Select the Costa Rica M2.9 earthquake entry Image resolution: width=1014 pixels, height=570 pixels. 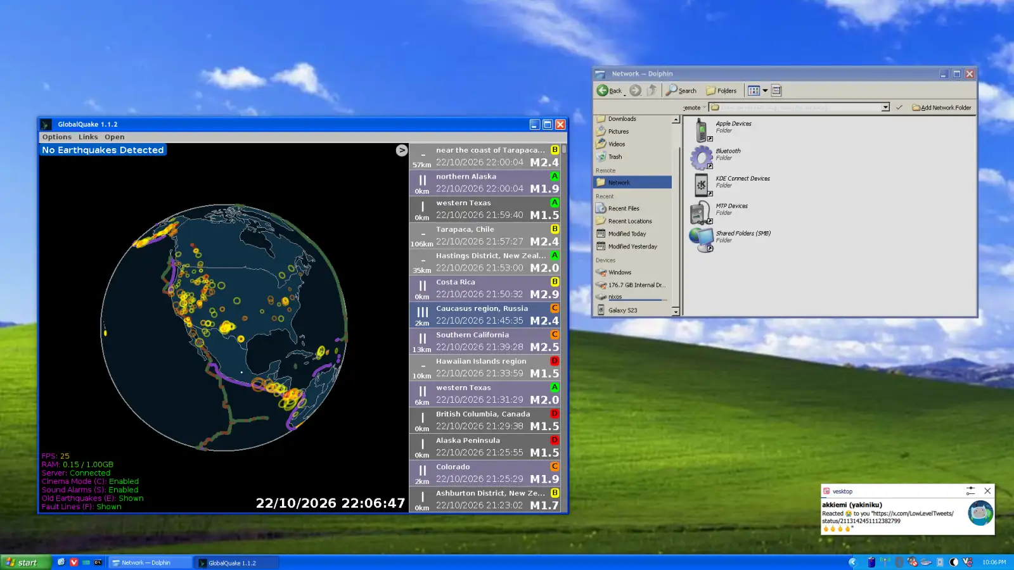[x=485, y=288]
